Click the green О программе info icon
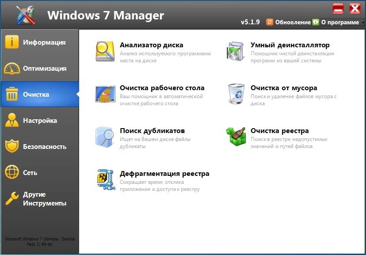Image resolution: width=366 pixels, height=255 pixels. pos(316,22)
